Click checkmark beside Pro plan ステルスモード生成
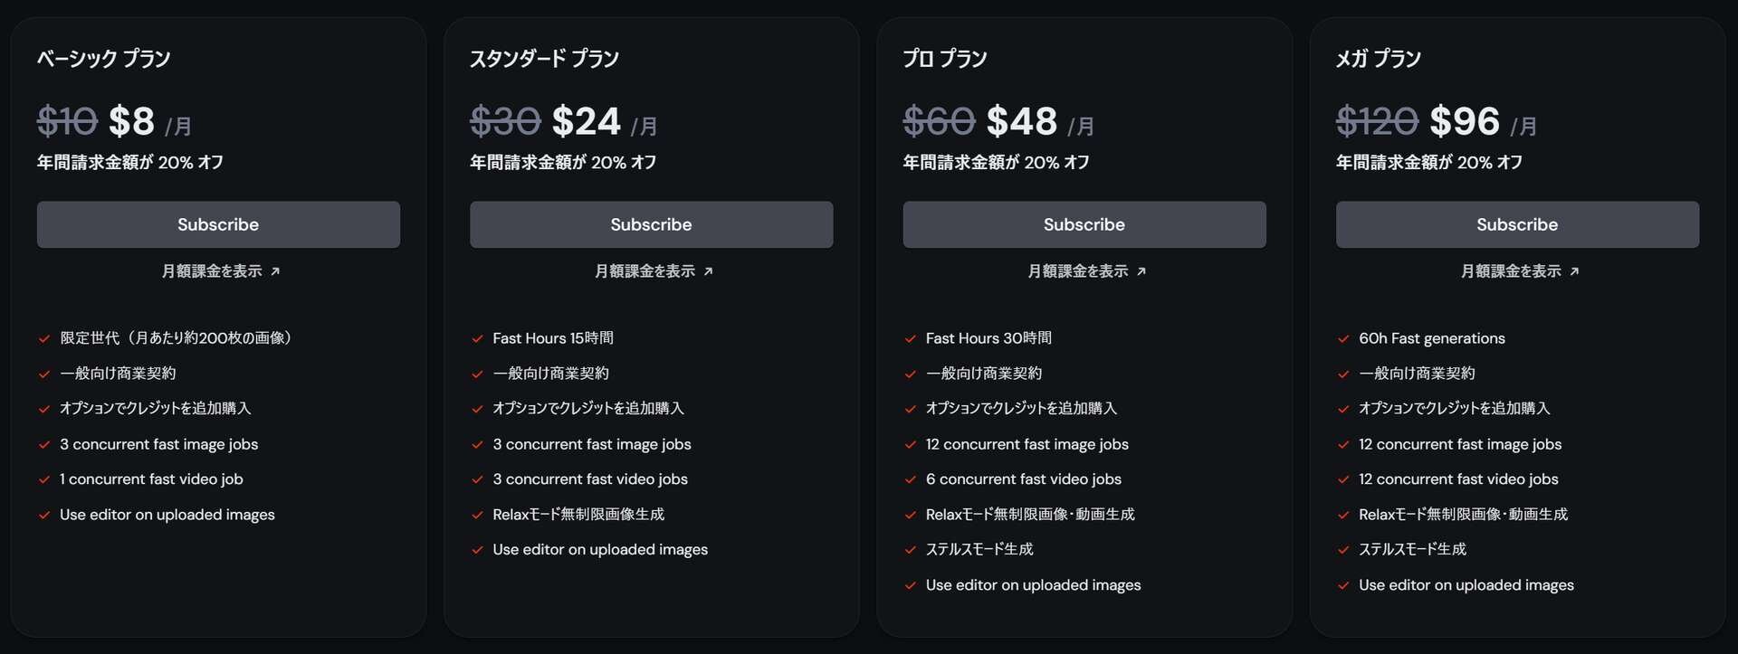Image resolution: width=1738 pixels, height=654 pixels. 910,550
